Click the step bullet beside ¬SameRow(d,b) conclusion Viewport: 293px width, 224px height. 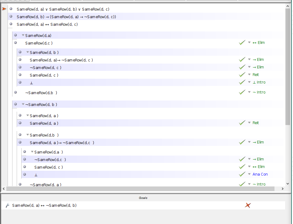point(15,93)
